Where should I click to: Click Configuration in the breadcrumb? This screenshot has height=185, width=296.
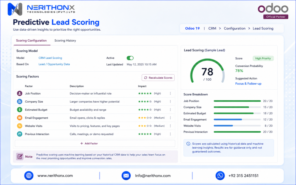[235, 28]
